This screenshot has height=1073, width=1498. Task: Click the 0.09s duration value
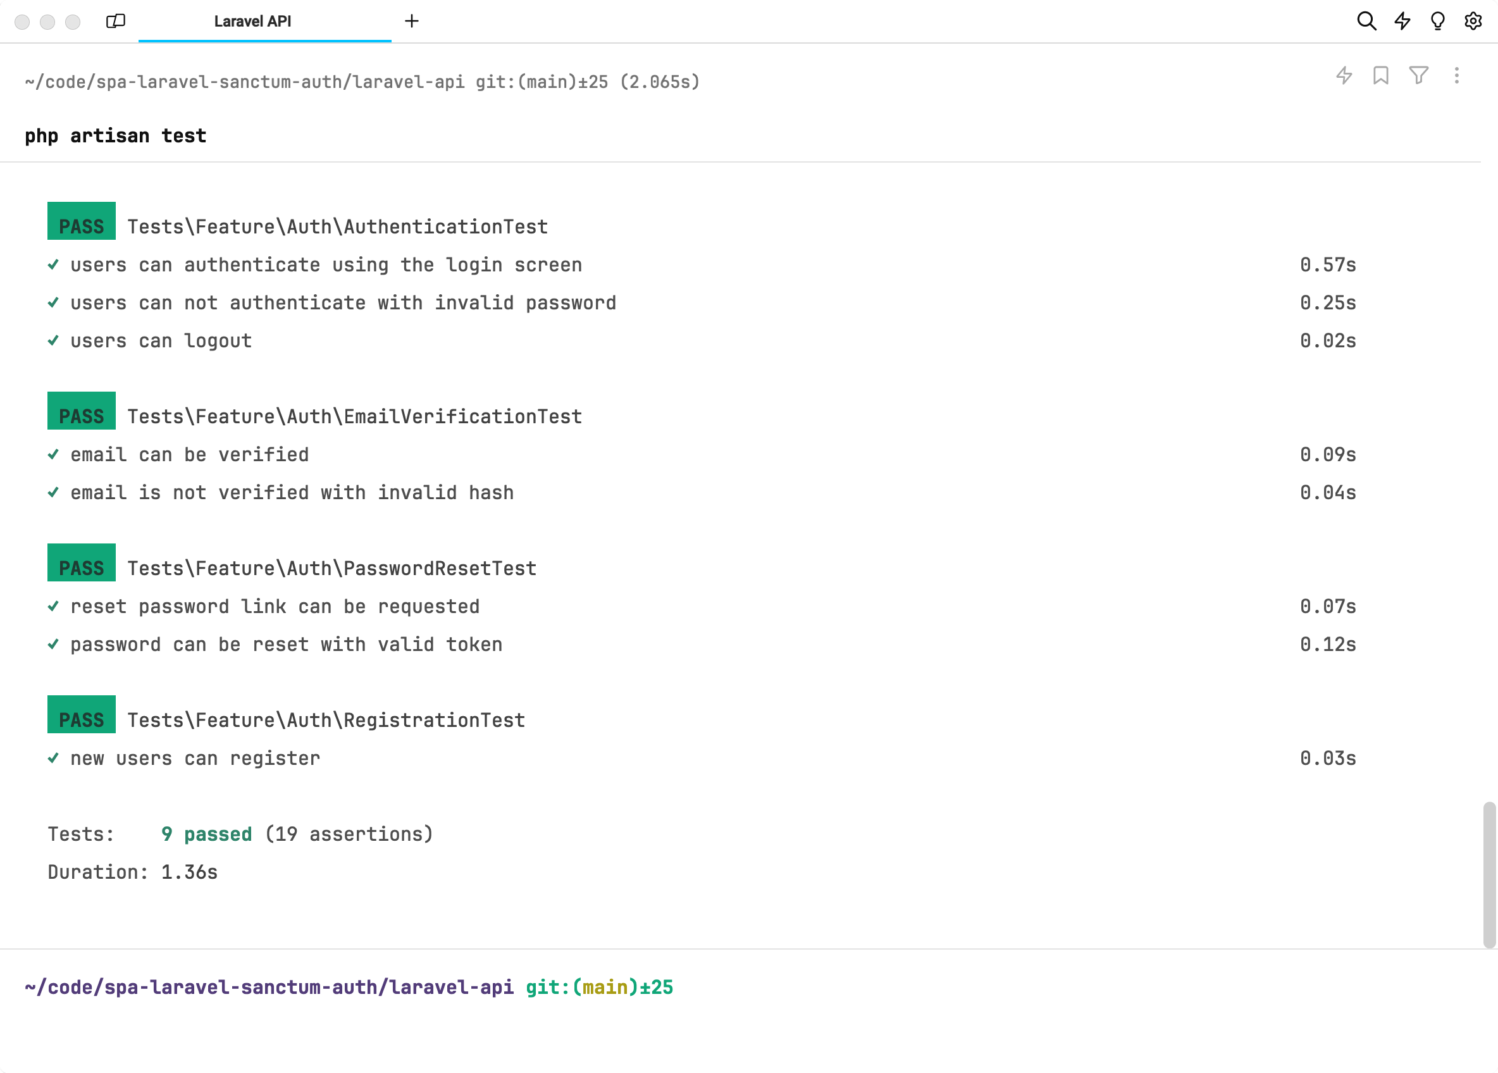tap(1328, 456)
